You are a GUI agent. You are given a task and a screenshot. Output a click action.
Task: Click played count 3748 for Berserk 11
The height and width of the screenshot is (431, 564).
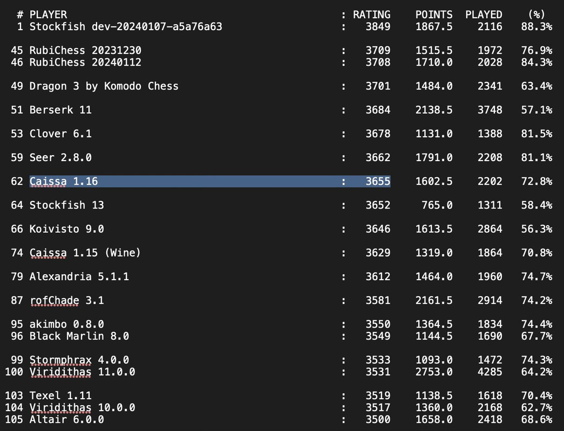pyautogui.click(x=490, y=110)
